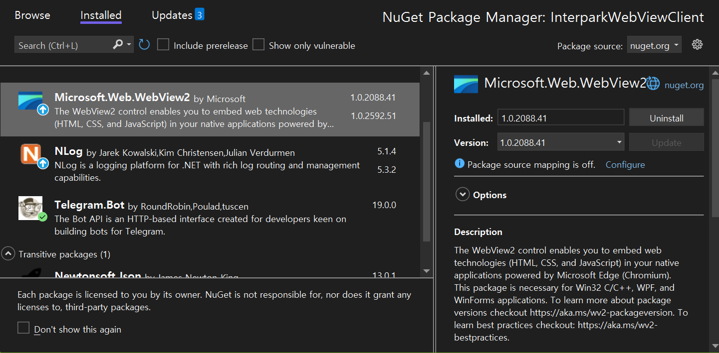
Task: Click the package list scroll-down arrow
Action: coord(426,271)
